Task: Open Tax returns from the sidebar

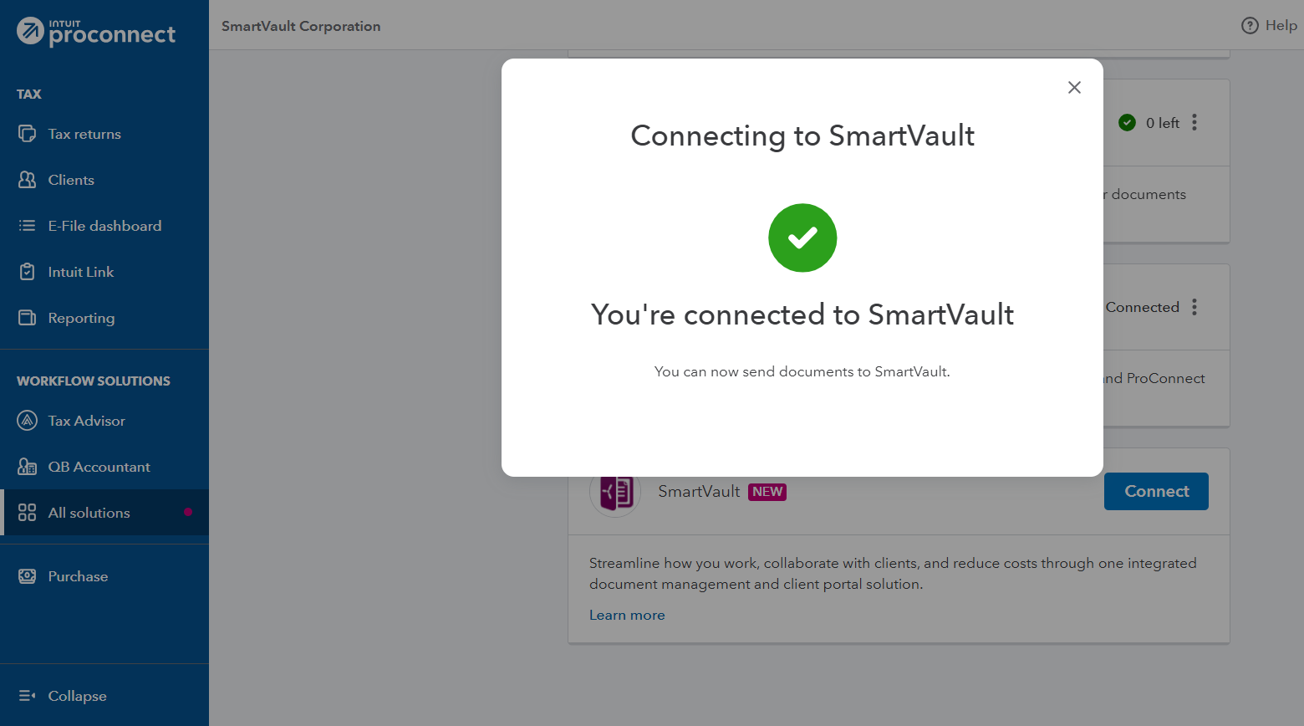Action: [84, 134]
